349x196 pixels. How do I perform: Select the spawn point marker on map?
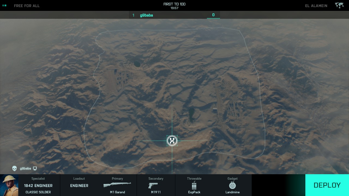172,141
